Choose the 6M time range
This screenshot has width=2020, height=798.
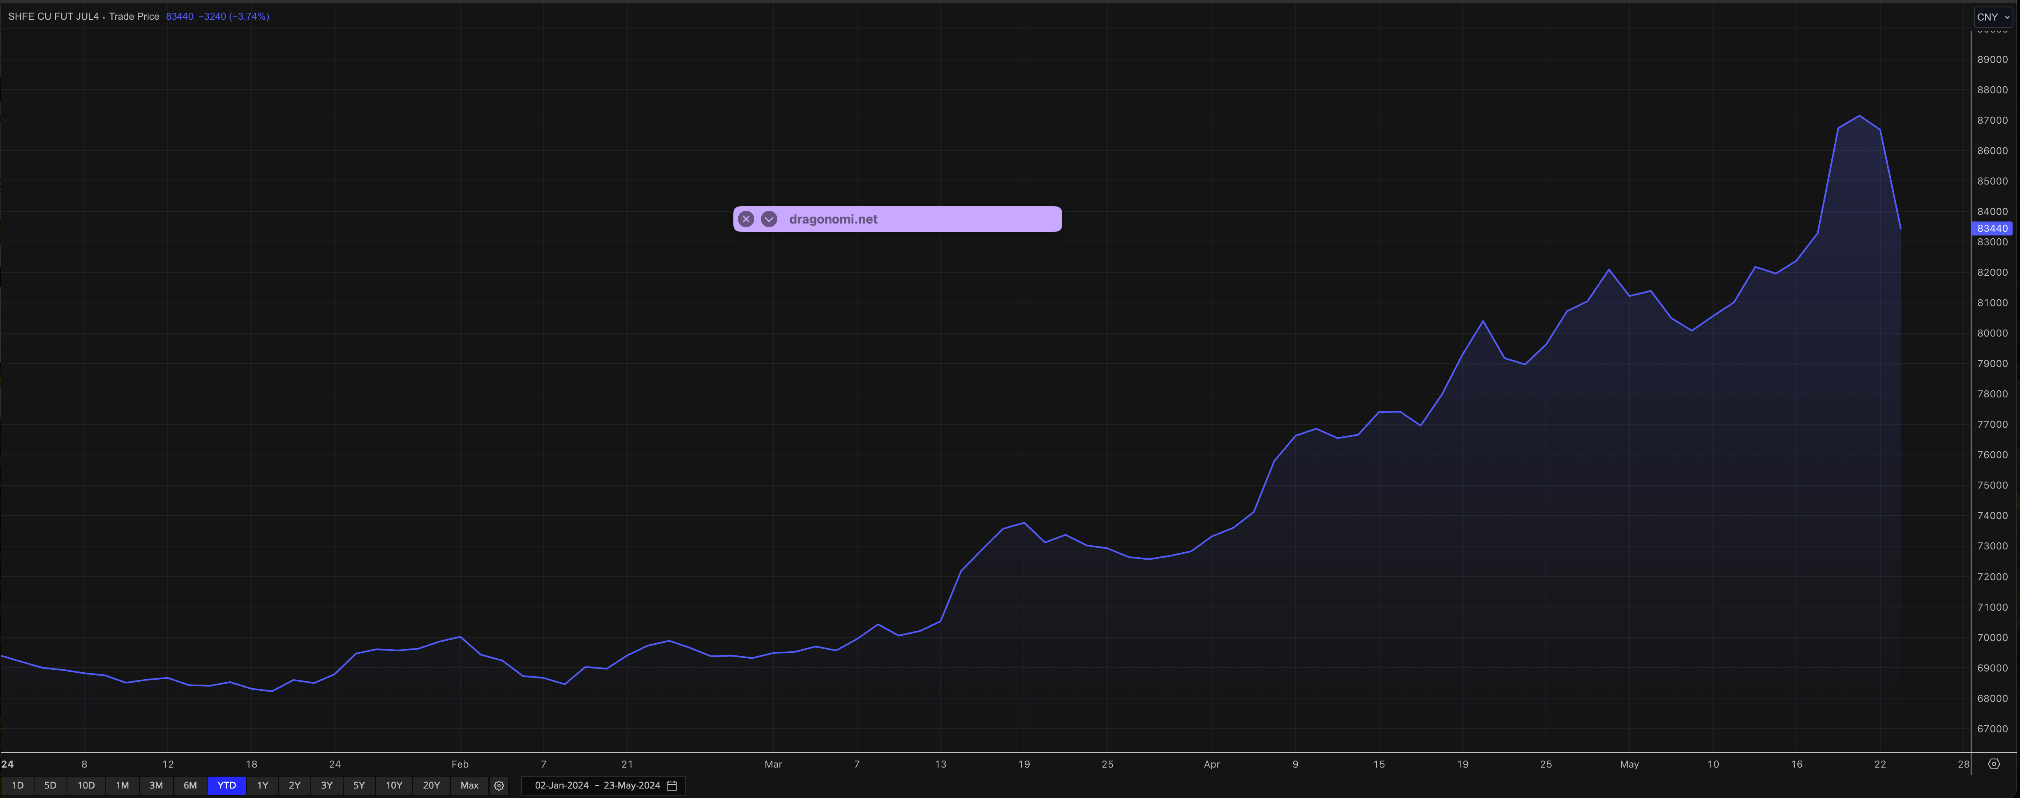(190, 785)
